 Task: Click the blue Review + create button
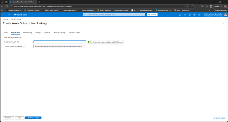[33, 118]
